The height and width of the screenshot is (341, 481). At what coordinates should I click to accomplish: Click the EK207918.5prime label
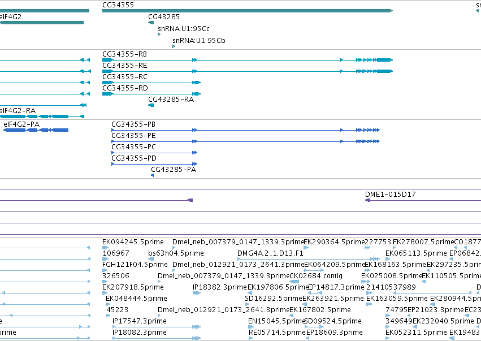pyautogui.click(x=133, y=287)
